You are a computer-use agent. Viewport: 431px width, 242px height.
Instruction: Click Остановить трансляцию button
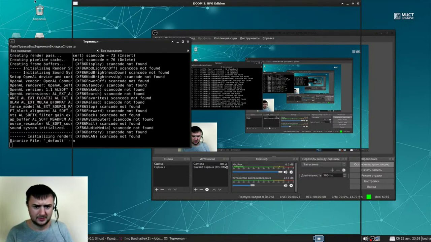pyautogui.click(x=371, y=164)
